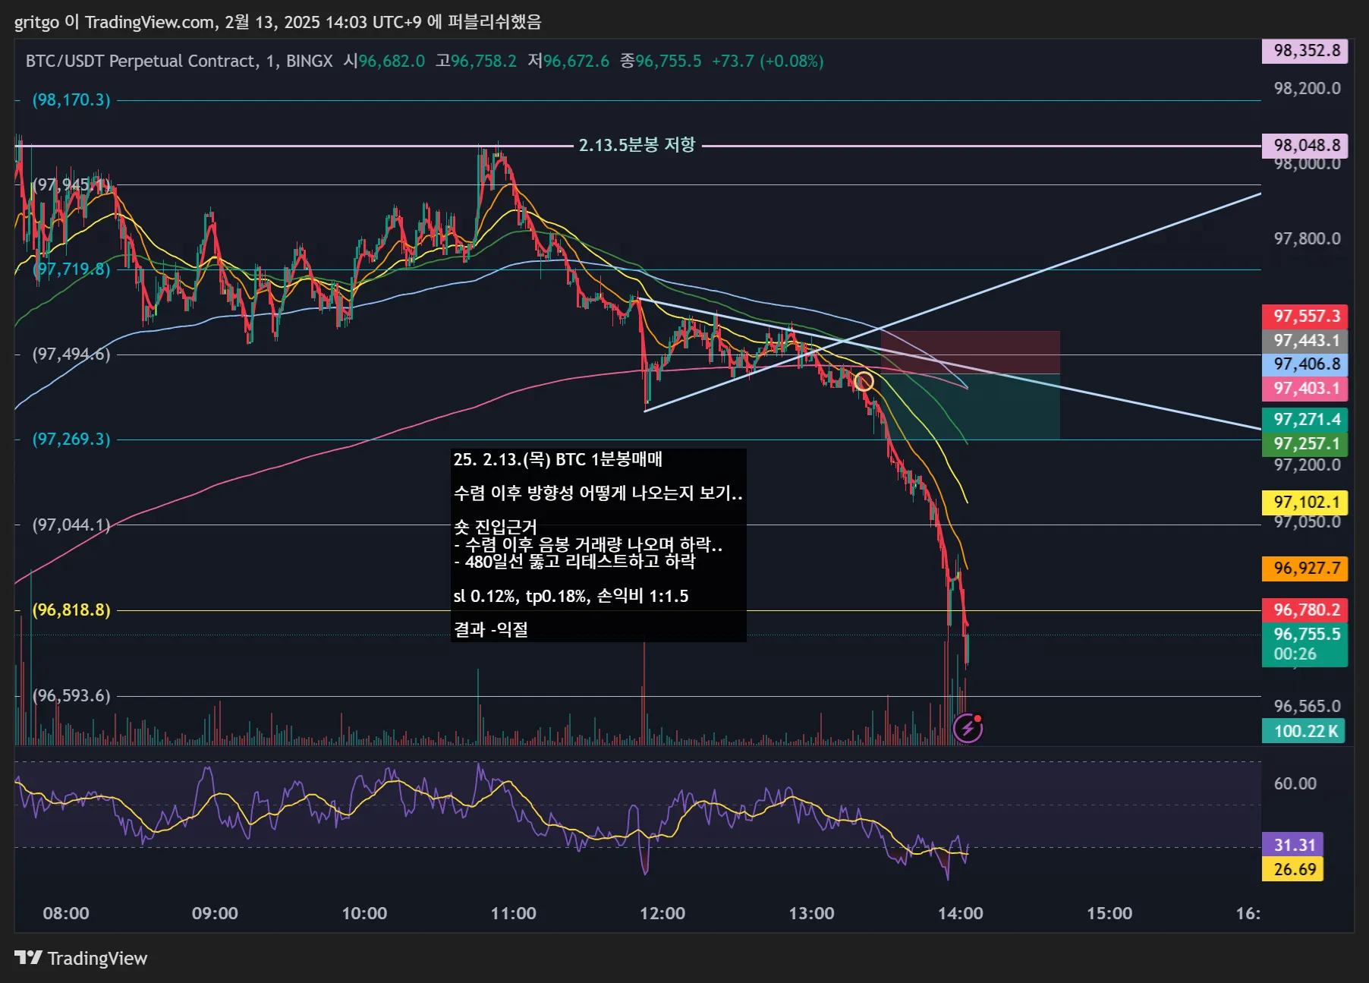Click the pink 97,403.1 price tag

[x=1305, y=389]
